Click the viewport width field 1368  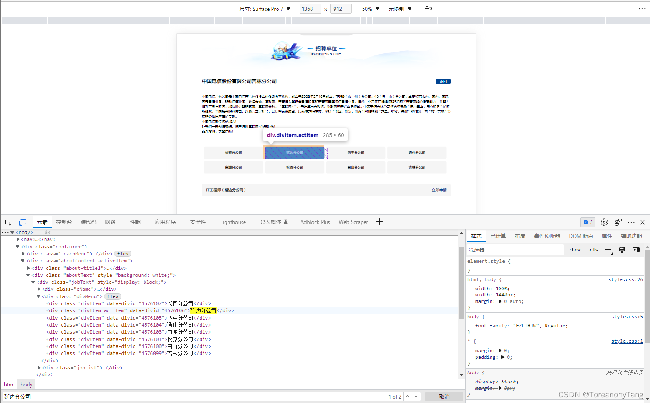pyautogui.click(x=310, y=9)
